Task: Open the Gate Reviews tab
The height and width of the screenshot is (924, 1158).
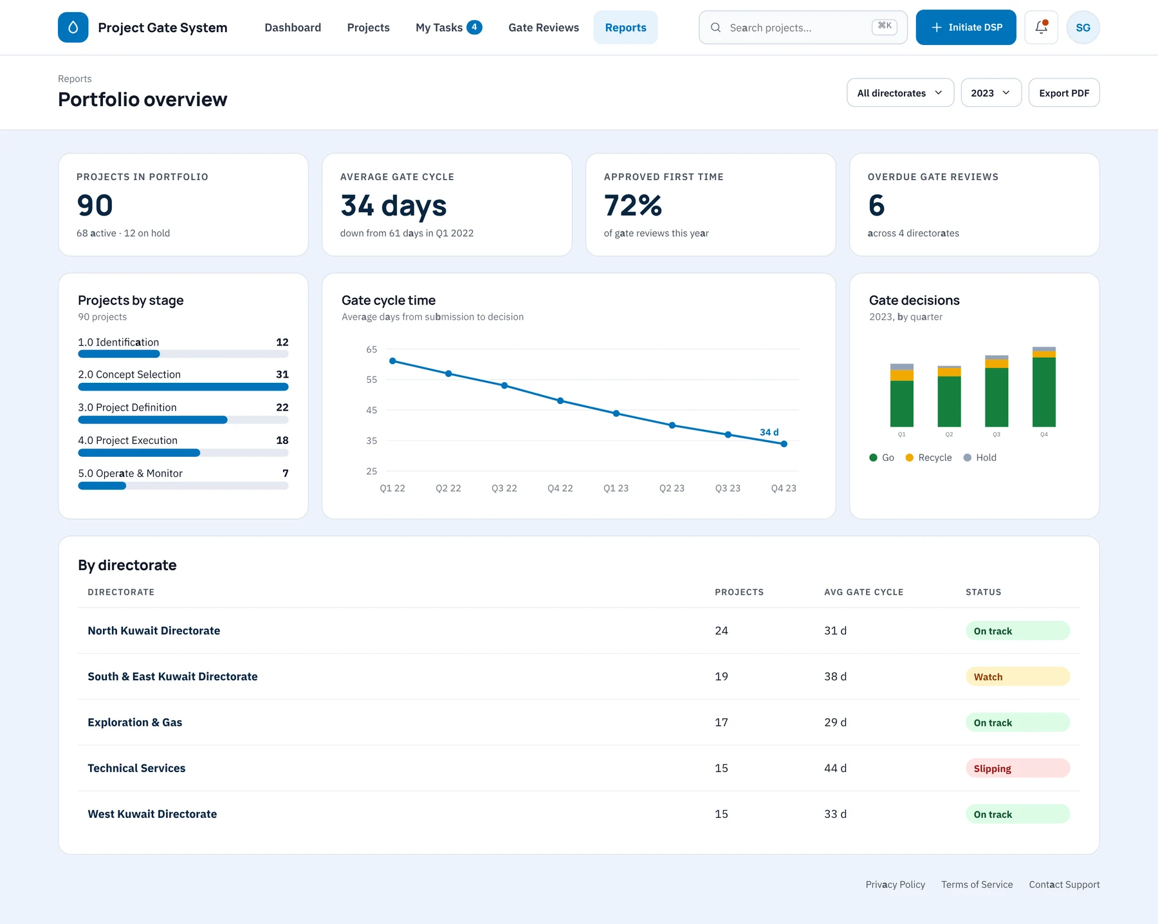Action: 544,27
